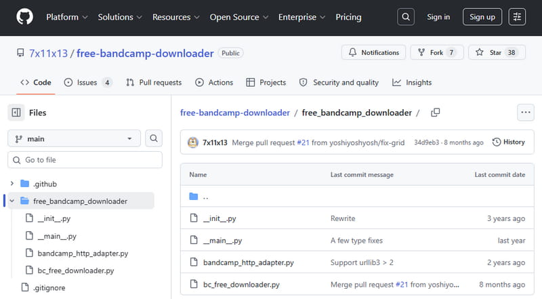Go to the Pricing page
The image size is (542, 299).
pyautogui.click(x=348, y=17)
